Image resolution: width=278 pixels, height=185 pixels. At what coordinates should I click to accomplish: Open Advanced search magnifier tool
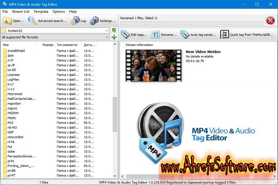tap(32, 21)
